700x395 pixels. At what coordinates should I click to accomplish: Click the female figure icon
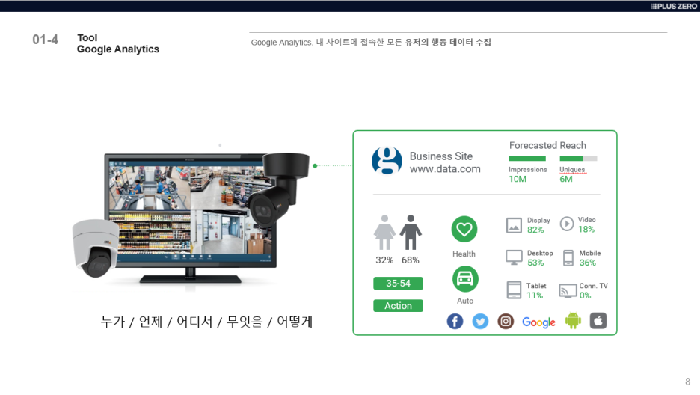click(x=384, y=232)
